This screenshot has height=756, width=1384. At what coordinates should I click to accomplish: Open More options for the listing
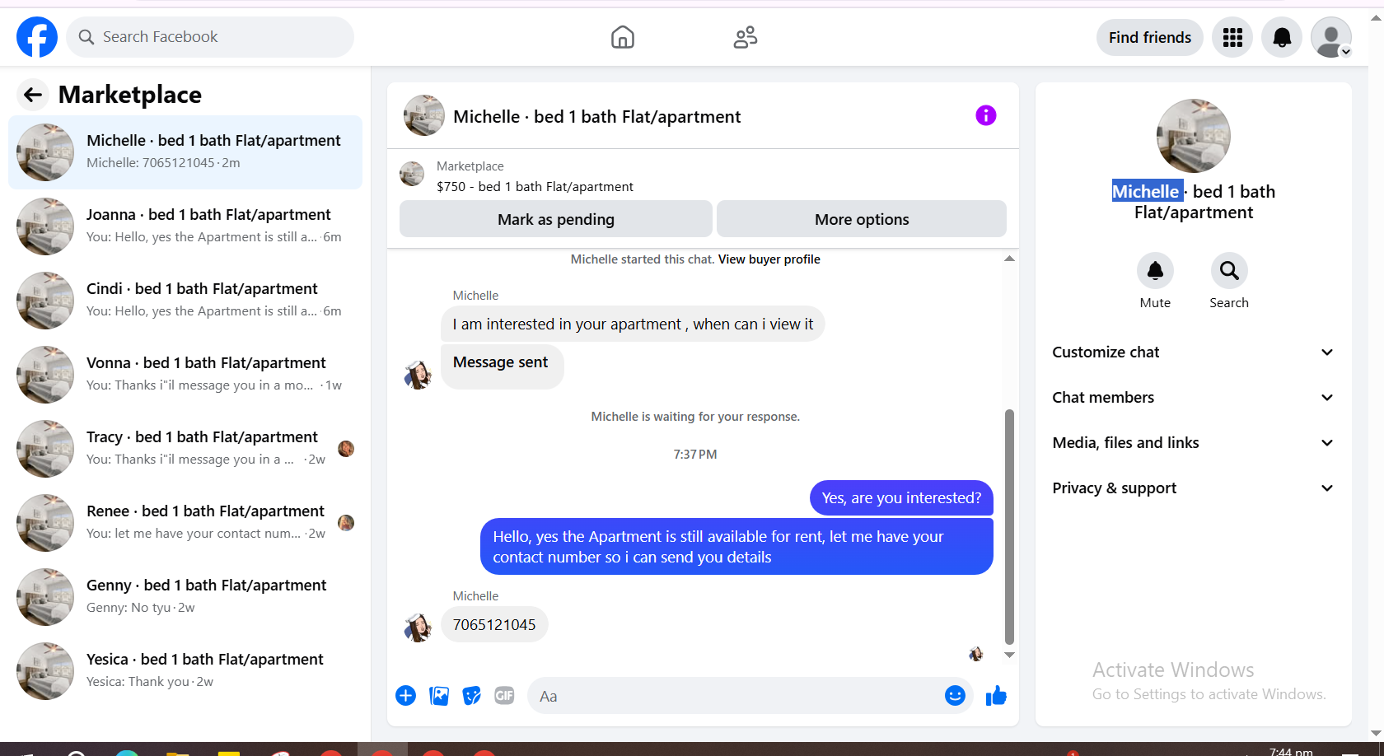pos(862,219)
